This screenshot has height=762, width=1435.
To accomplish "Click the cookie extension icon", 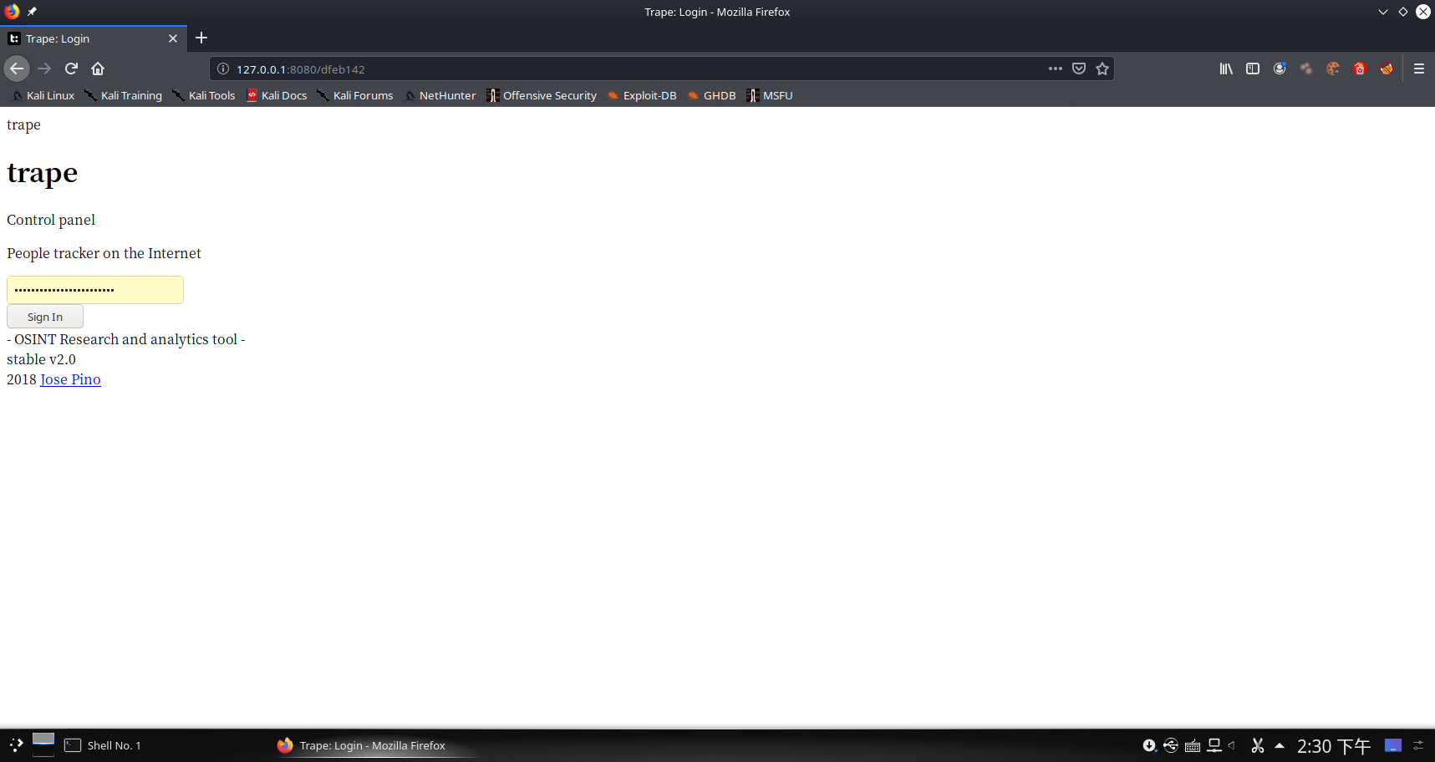I will 1333,69.
